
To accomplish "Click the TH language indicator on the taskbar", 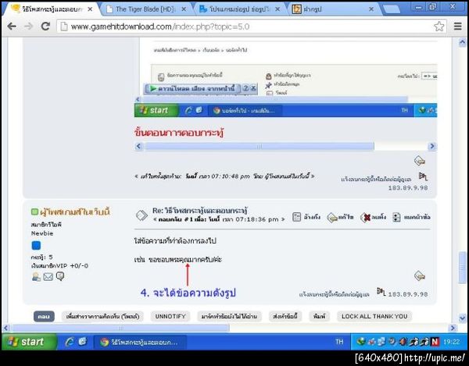I will click(339, 342).
